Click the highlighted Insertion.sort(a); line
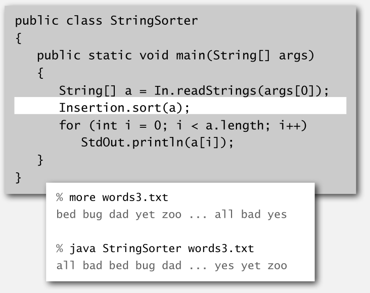This screenshot has width=370, height=293. point(180,106)
